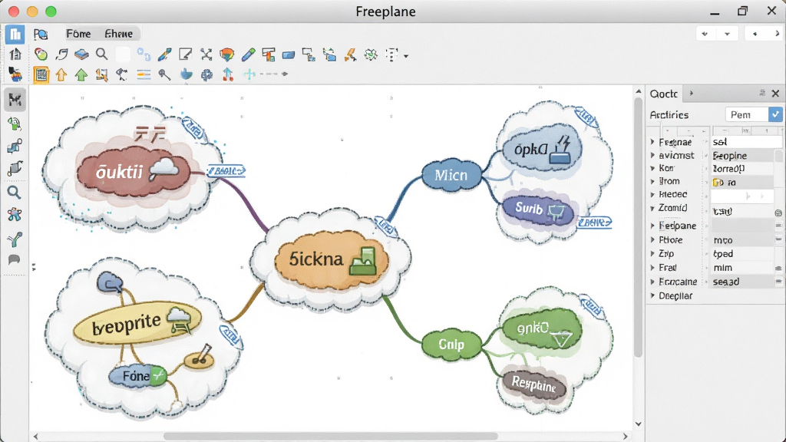This screenshot has width=786, height=442.
Task: Switch to the "Qoctc" panel tab
Action: click(x=664, y=94)
